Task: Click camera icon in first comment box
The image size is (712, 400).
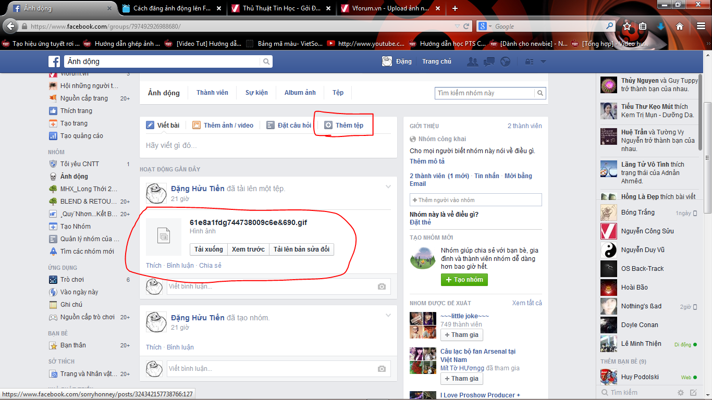Action: tap(382, 286)
